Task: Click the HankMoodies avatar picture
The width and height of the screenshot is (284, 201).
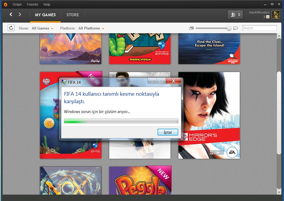Action: (276, 15)
